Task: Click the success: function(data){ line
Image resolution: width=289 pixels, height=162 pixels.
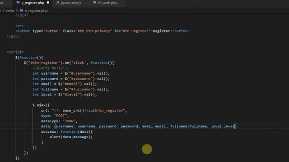Action: click(x=67, y=132)
